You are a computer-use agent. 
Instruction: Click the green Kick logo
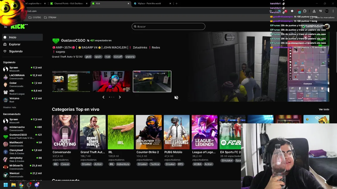pos(18,27)
